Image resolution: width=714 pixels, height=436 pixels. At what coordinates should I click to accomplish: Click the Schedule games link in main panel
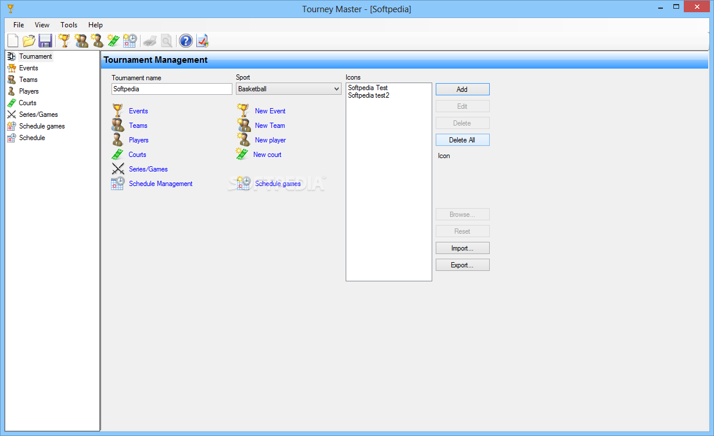(278, 184)
